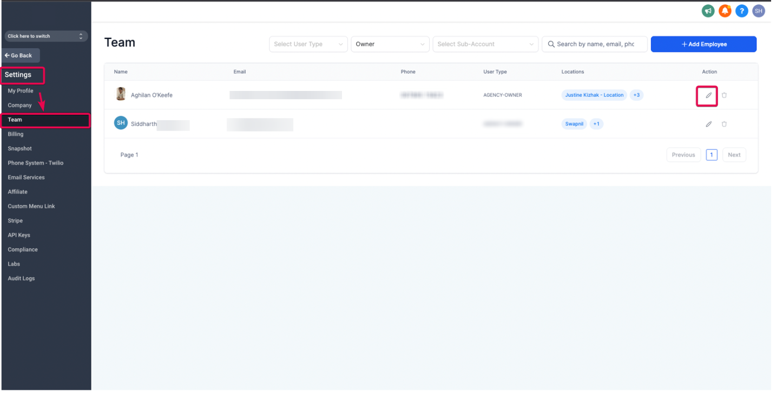Click pencil icon for Siddharth row
776x393 pixels.
coord(708,124)
